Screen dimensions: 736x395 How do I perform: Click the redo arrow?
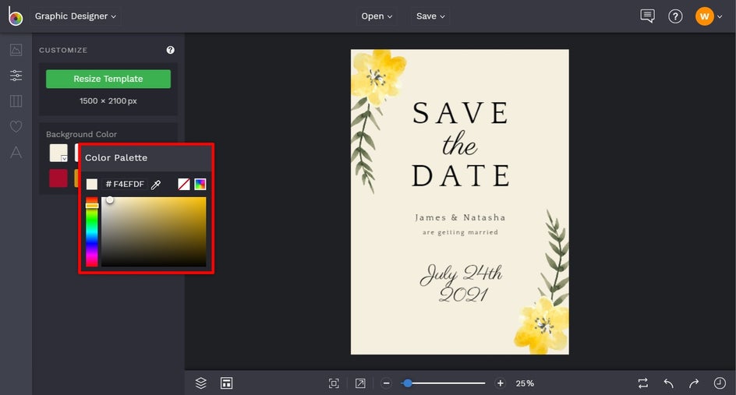tap(693, 383)
